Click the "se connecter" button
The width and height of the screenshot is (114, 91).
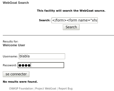(x=16, y=74)
